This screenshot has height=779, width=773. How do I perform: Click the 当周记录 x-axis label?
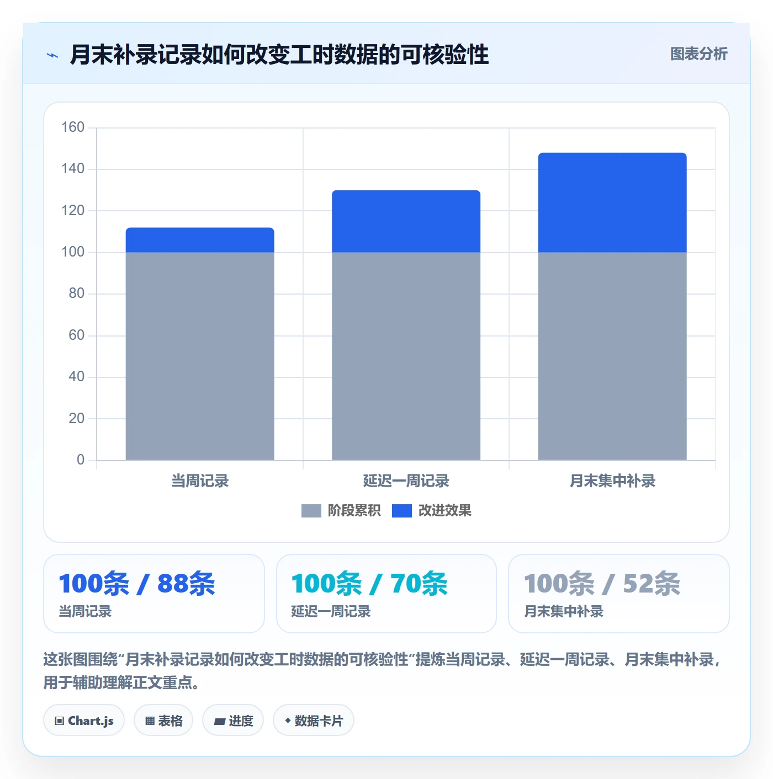tap(200, 481)
